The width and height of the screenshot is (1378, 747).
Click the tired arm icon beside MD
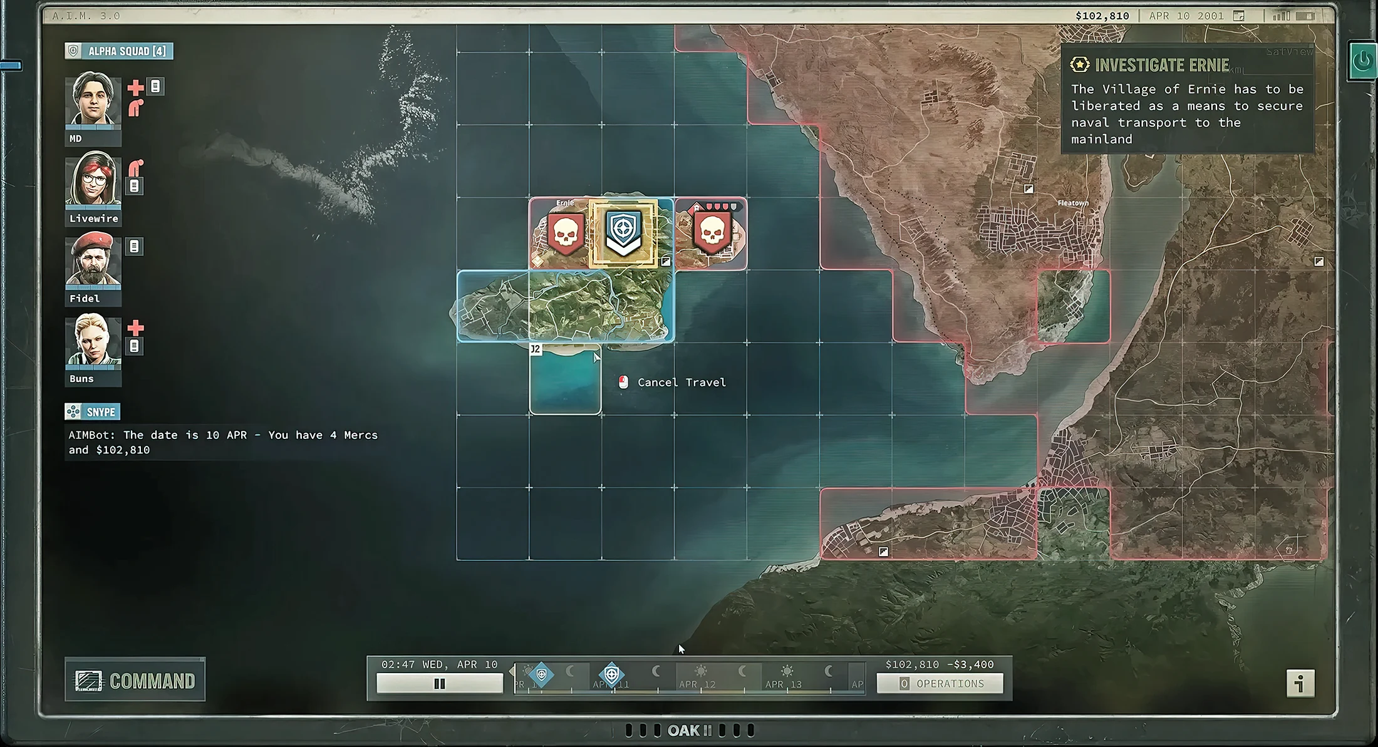point(136,108)
